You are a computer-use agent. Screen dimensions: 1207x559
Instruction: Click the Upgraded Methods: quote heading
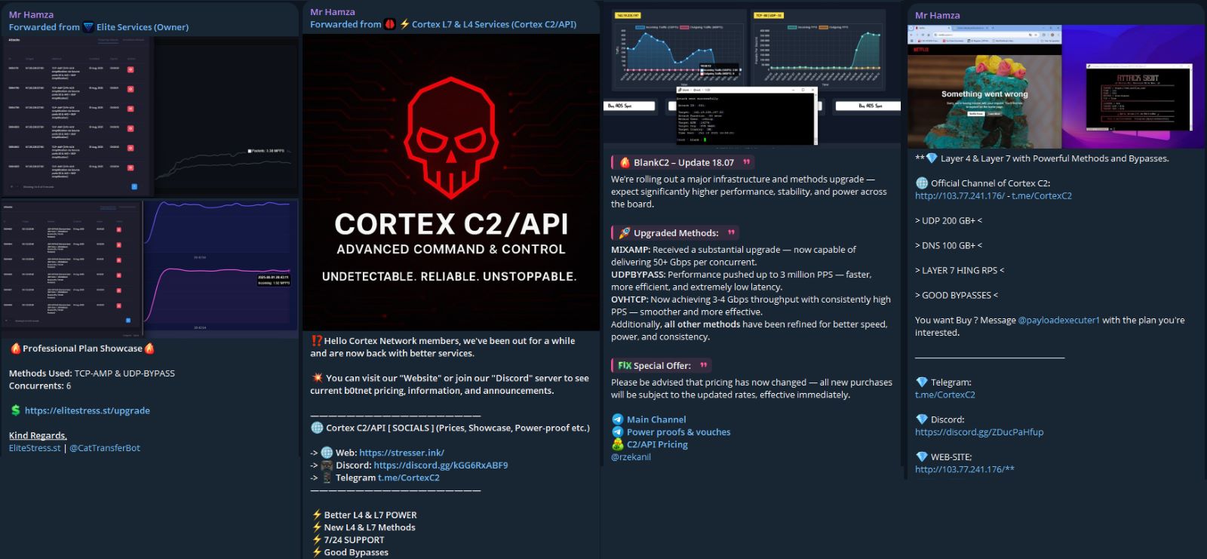[676, 233]
